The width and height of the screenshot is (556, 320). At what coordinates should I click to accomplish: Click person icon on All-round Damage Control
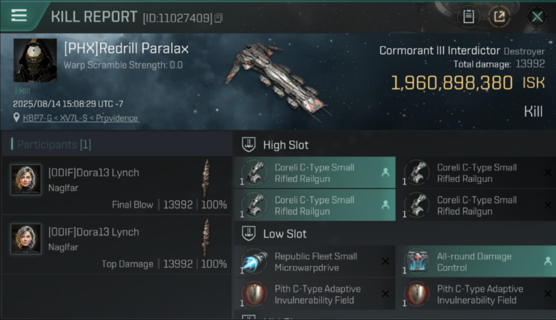point(547,262)
